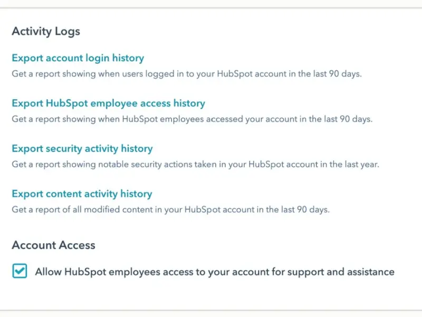Export last year's security activity report
The width and height of the screenshot is (422, 317).
pyautogui.click(x=82, y=149)
